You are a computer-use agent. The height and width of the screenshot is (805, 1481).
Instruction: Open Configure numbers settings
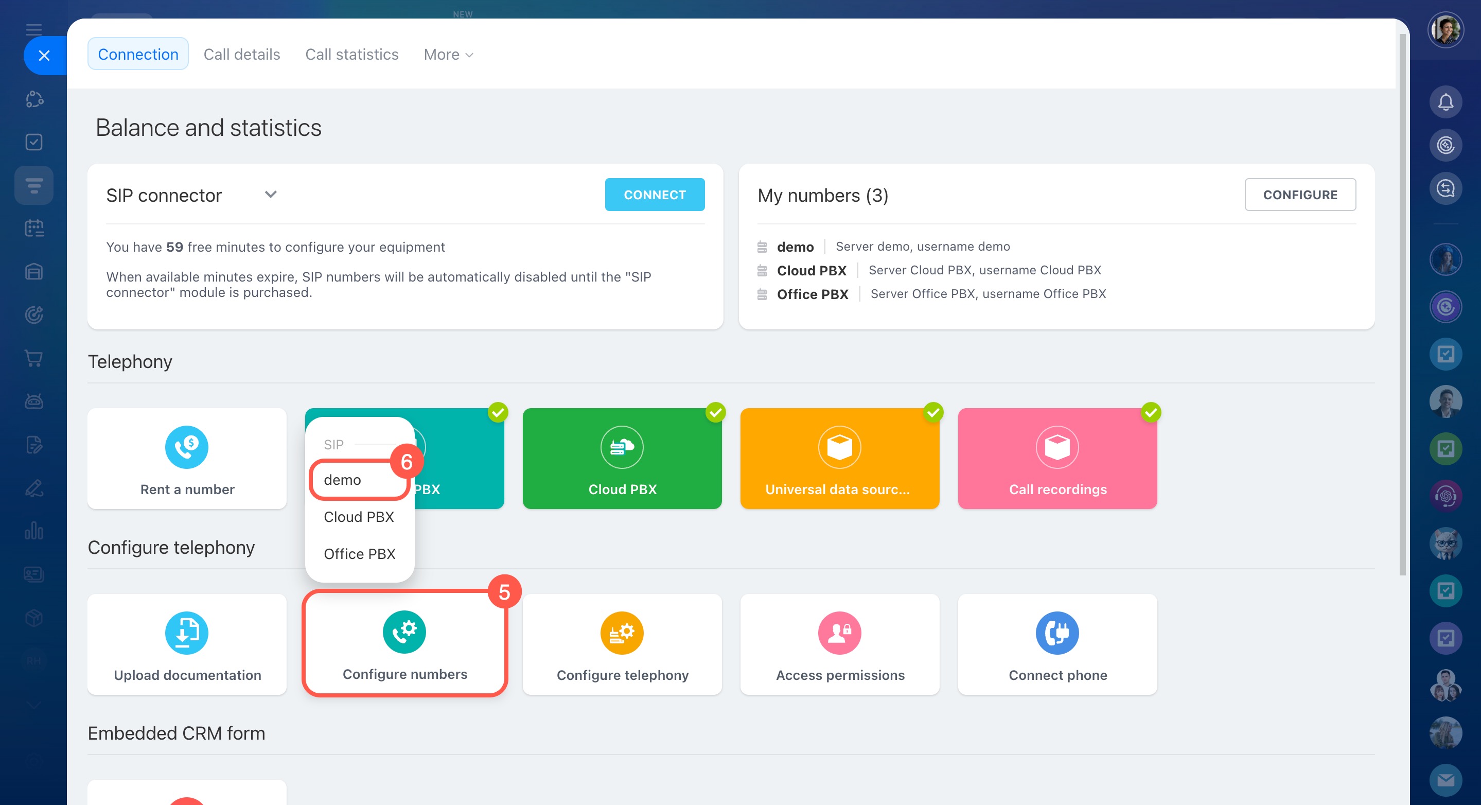click(x=404, y=644)
